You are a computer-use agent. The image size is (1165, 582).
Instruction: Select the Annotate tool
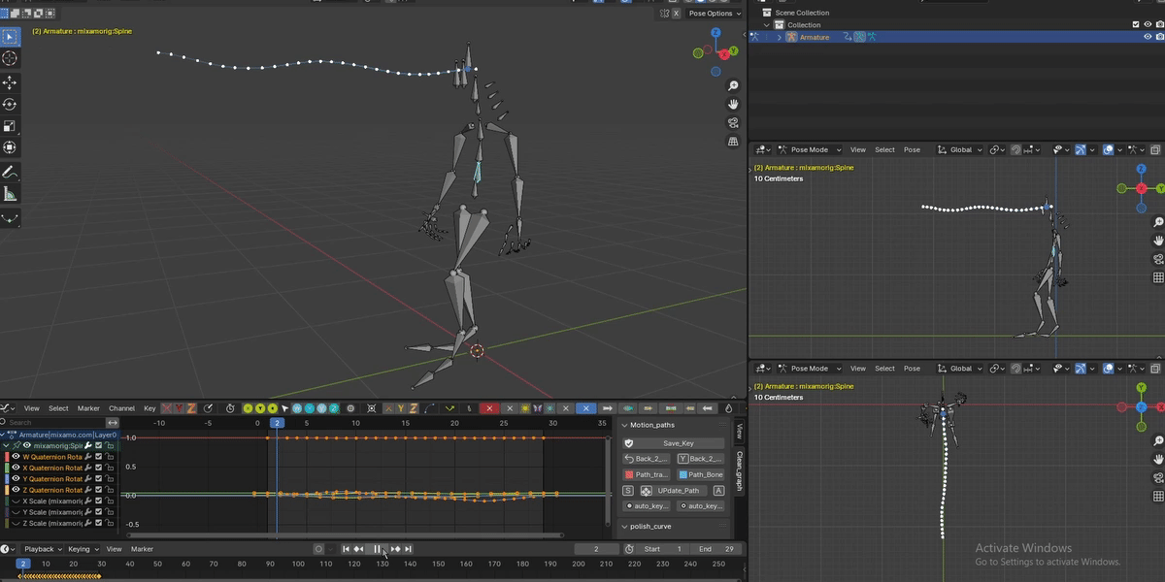tap(10, 171)
